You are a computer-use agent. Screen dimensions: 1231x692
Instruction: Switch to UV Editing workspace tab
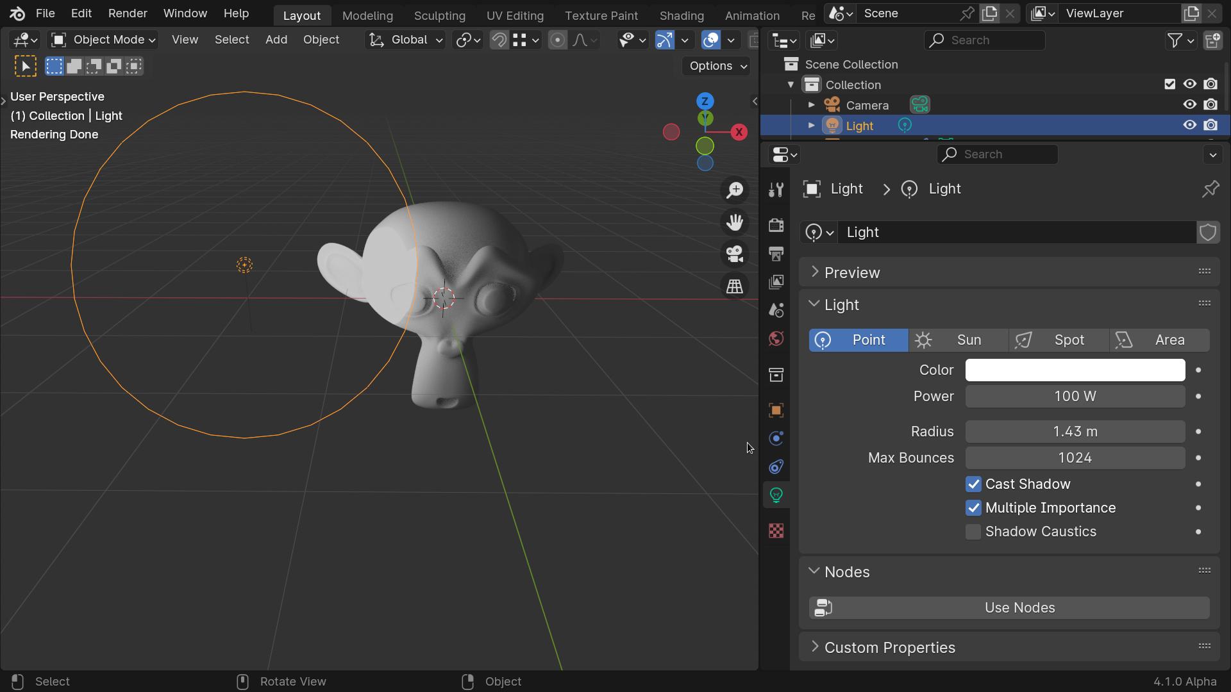(x=515, y=15)
